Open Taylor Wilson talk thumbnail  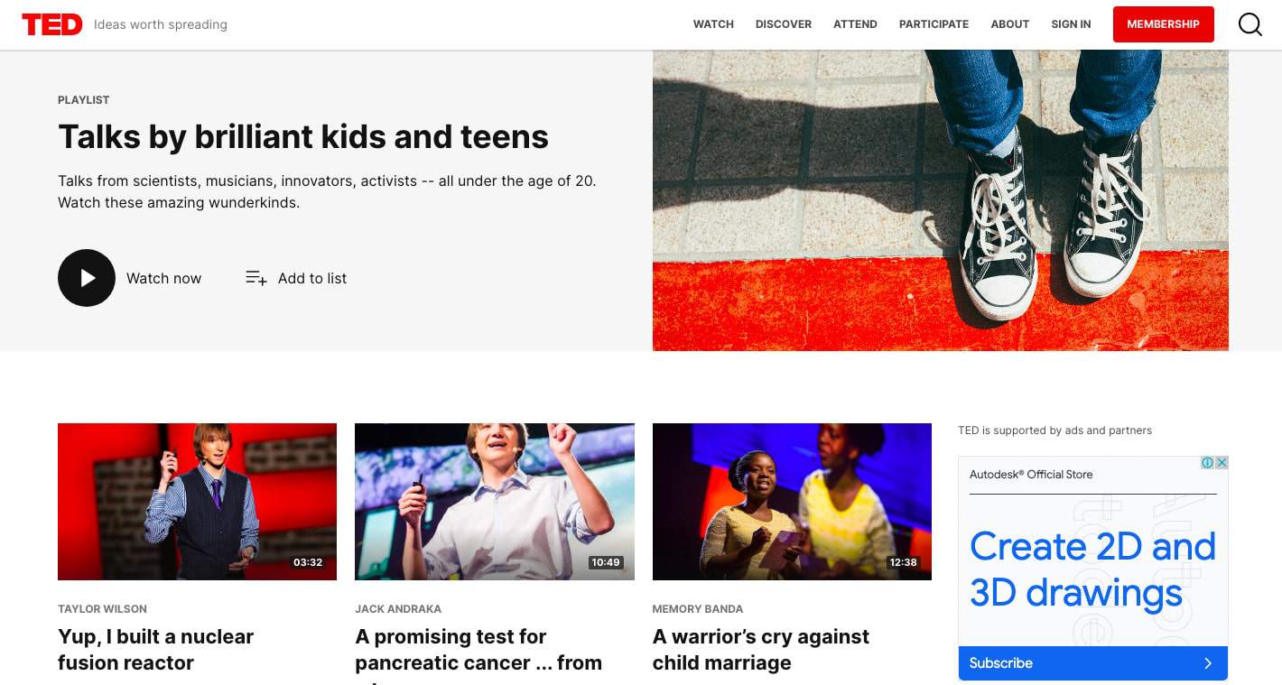click(x=197, y=502)
